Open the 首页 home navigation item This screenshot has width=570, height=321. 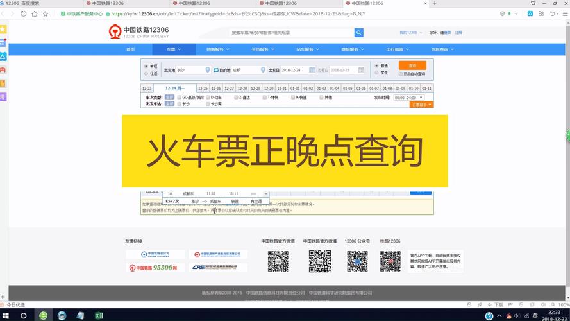click(x=131, y=49)
